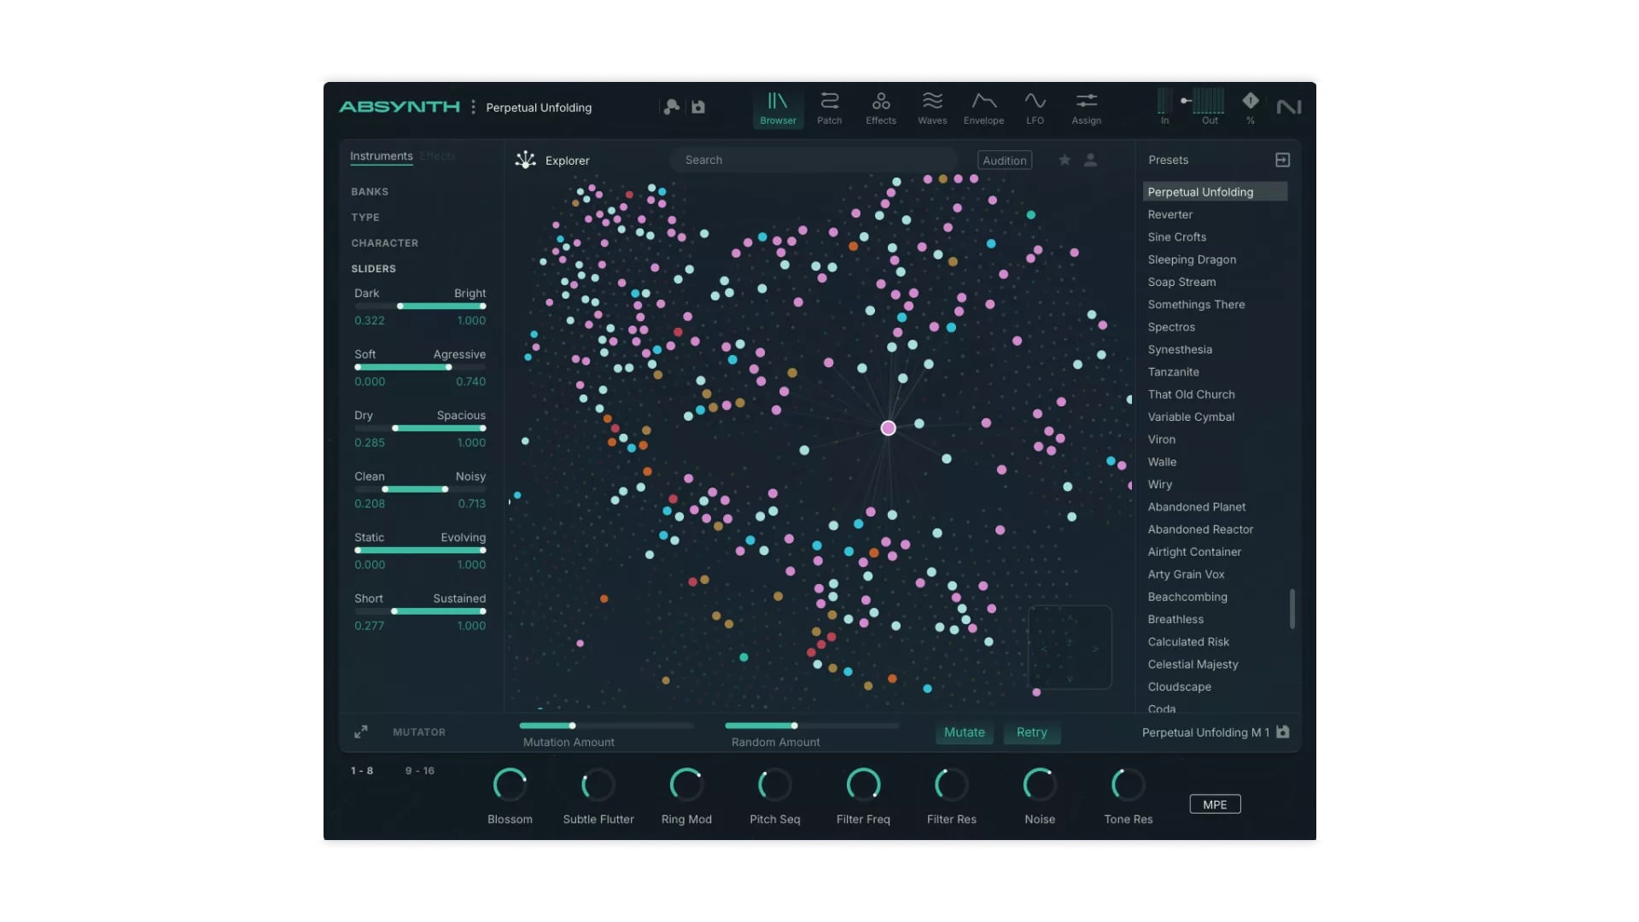This screenshot has height=922, width=1639.
Task: Expand the CHARACTER filter section
Action: pyautogui.click(x=384, y=243)
